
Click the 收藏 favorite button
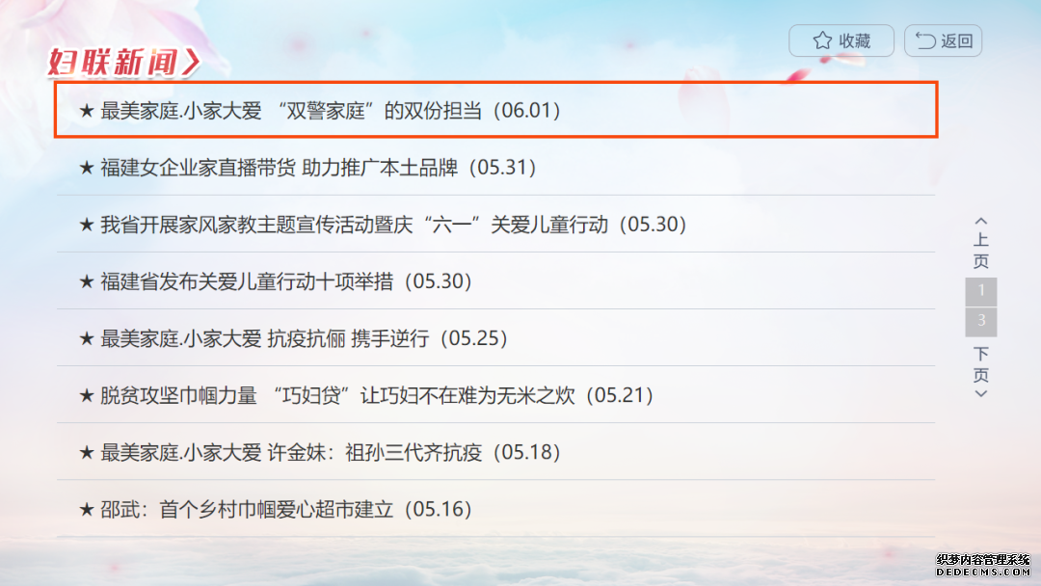[x=841, y=40]
